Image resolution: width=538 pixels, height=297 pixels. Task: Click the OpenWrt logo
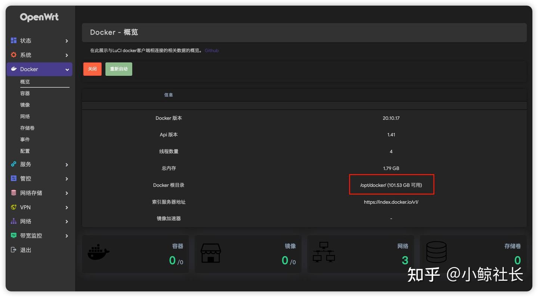pyautogui.click(x=39, y=17)
